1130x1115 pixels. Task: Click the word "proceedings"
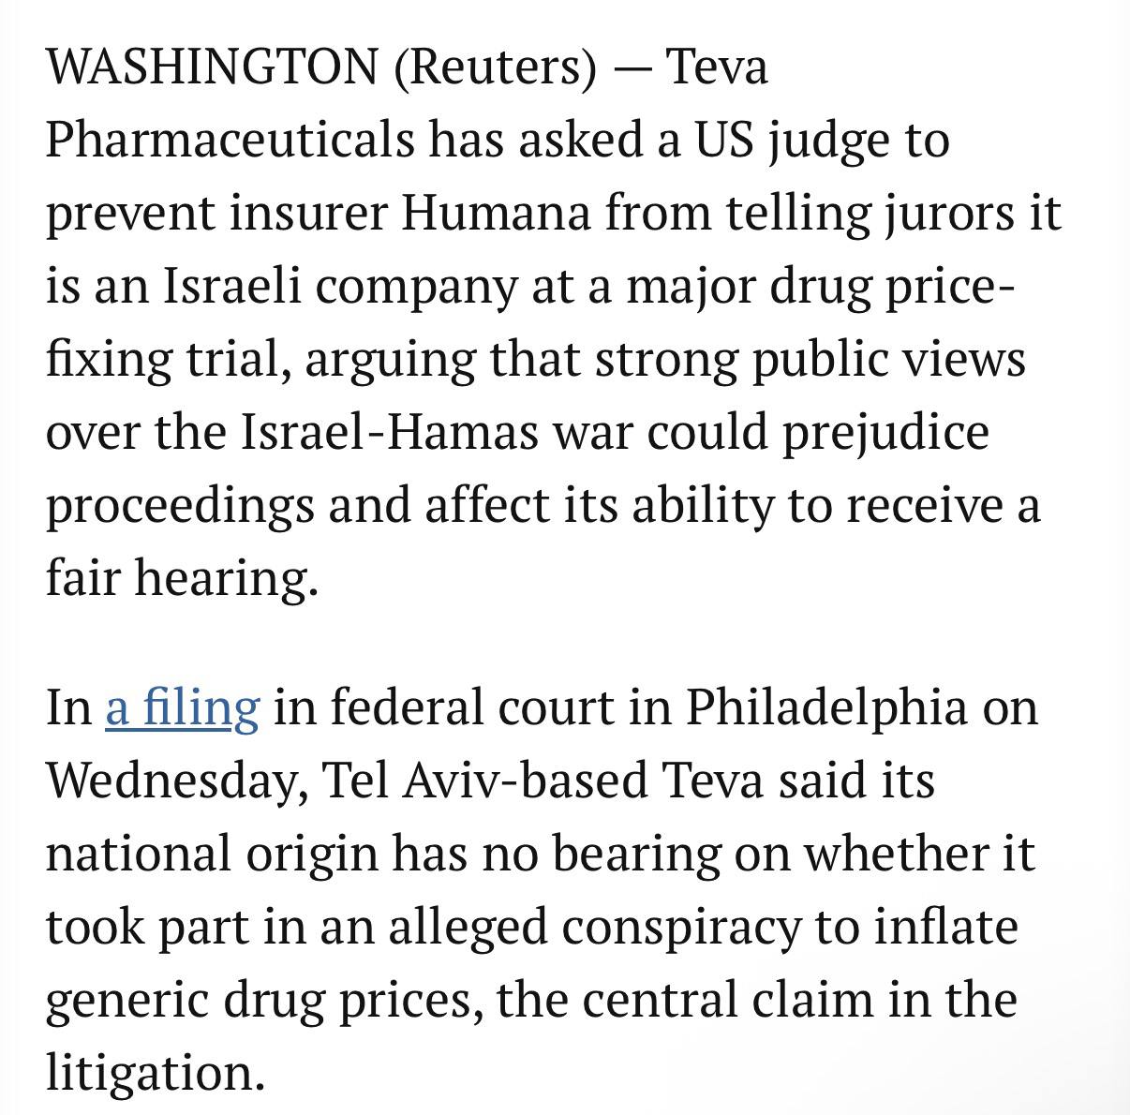tap(180, 506)
